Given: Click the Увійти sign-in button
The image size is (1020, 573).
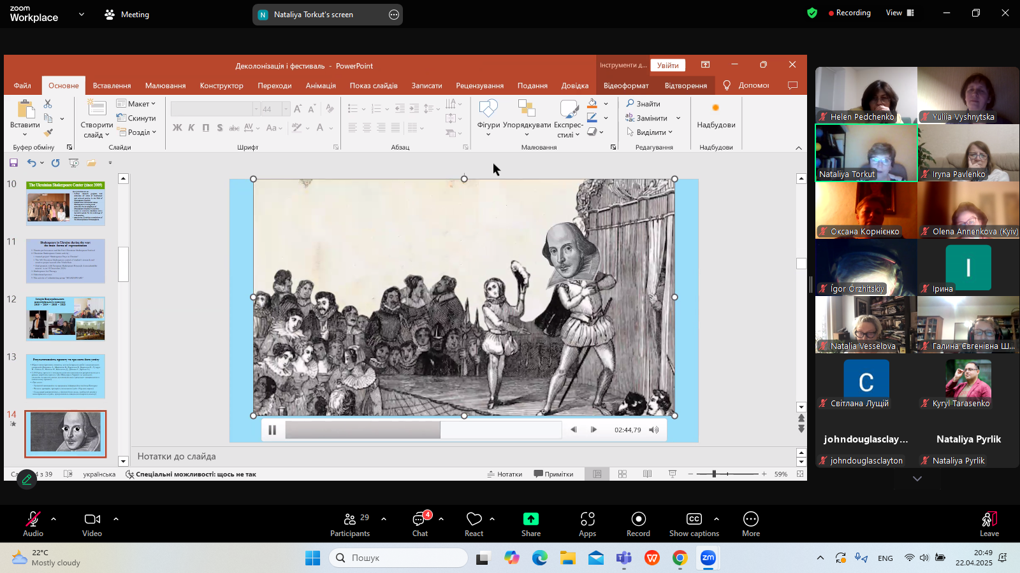Looking at the screenshot, I should click(x=667, y=66).
